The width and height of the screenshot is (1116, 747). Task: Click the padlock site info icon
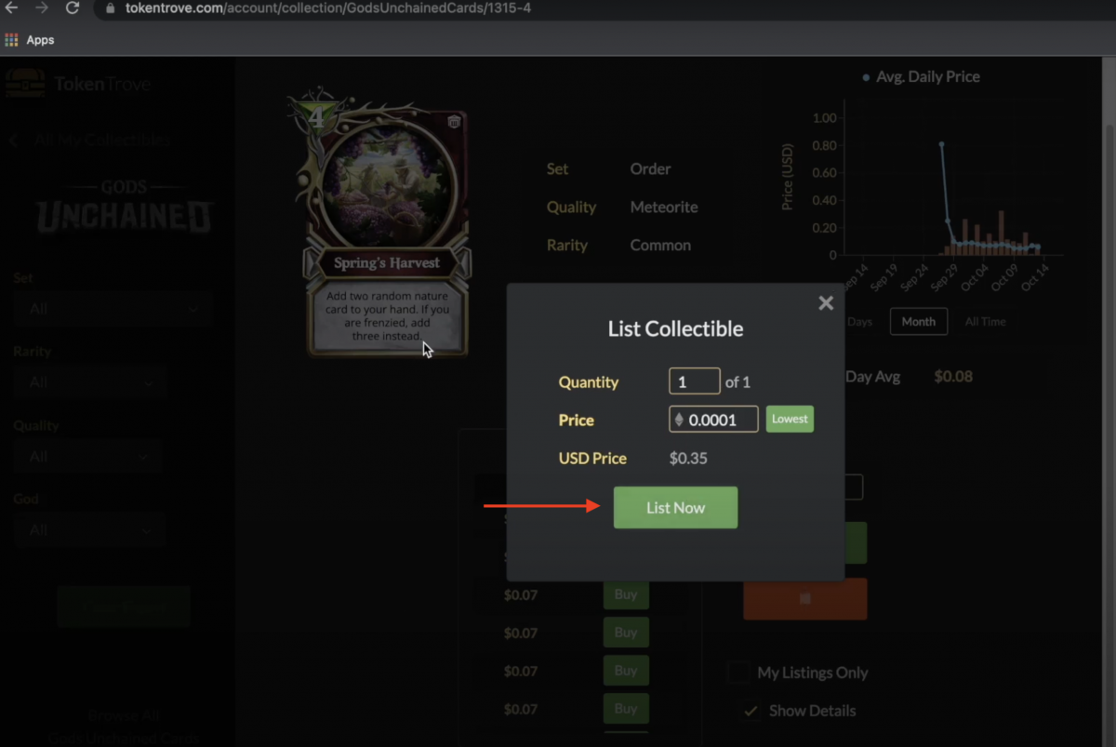[x=110, y=8]
